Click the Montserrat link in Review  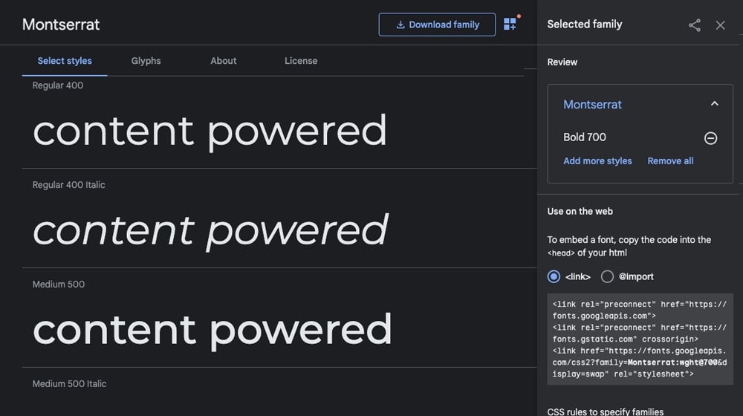click(x=592, y=105)
